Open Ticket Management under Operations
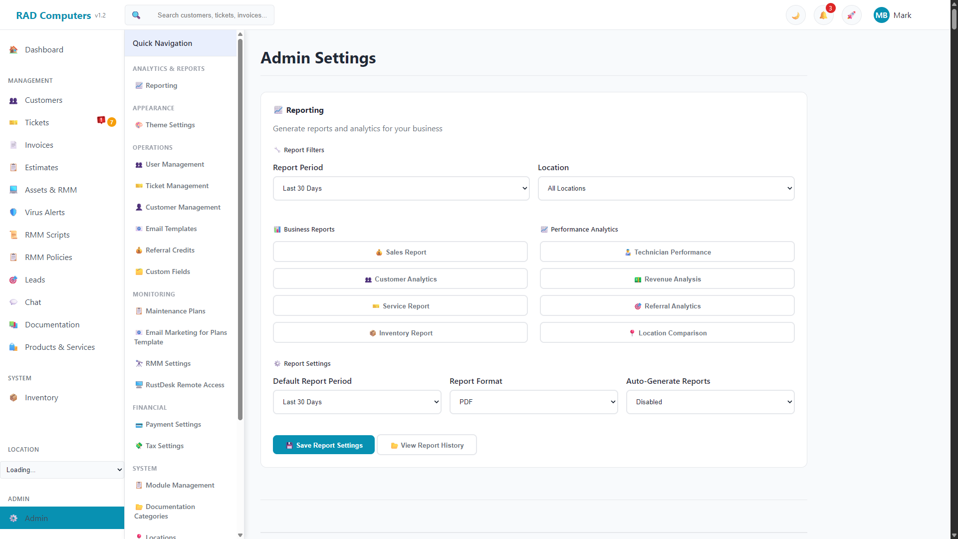This screenshot has height=539, width=958. click(x=177, y=186)
